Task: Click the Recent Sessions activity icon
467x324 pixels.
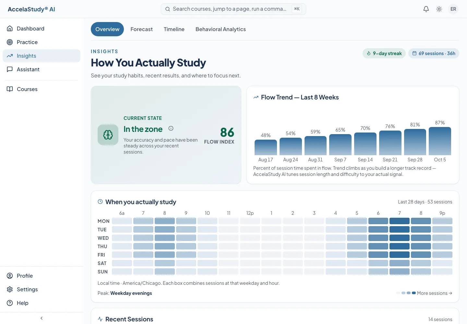Action: click(x=100, y=319)
